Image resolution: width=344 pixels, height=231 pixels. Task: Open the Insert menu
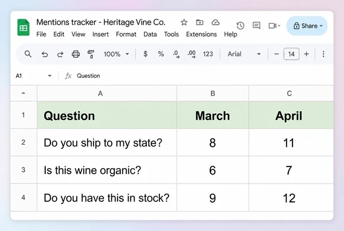click(100, 34)
